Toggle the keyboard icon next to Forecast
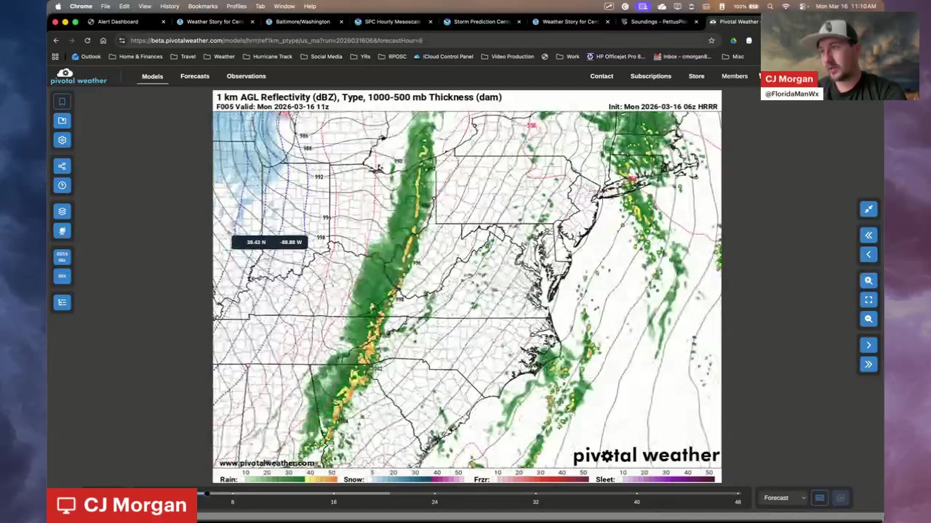Viewport: 931px width, 523px height. pos(820,498)
